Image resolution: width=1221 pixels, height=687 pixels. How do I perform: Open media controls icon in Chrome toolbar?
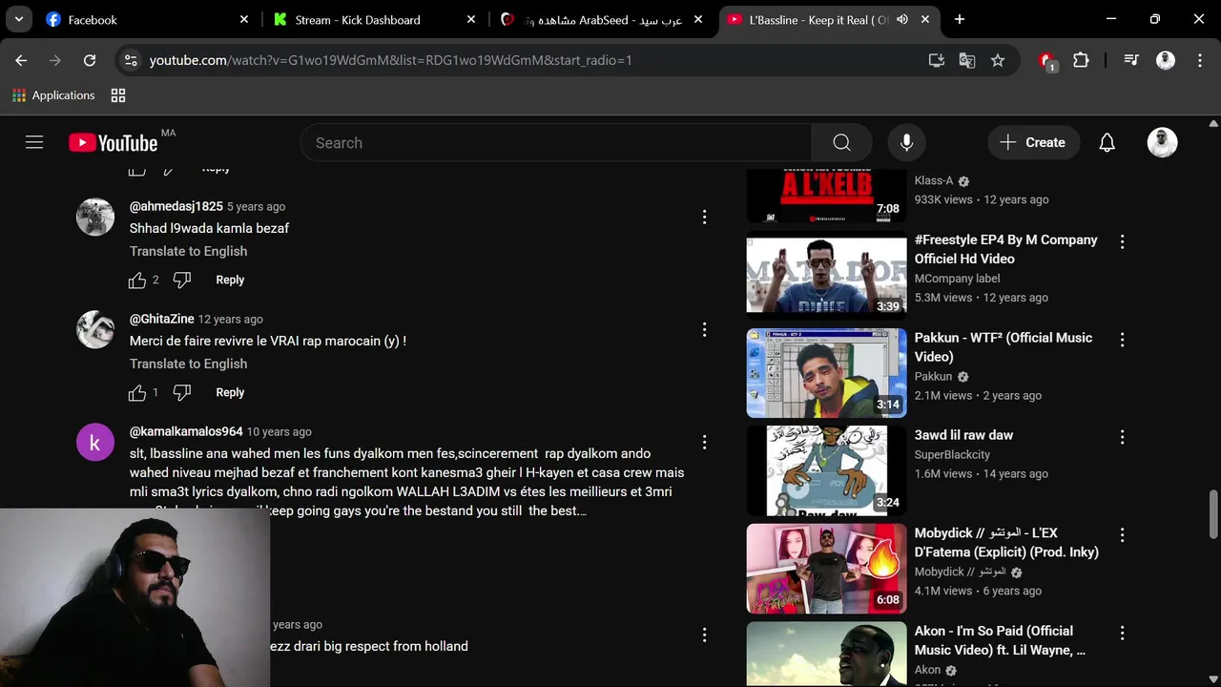click(1131, 60)
